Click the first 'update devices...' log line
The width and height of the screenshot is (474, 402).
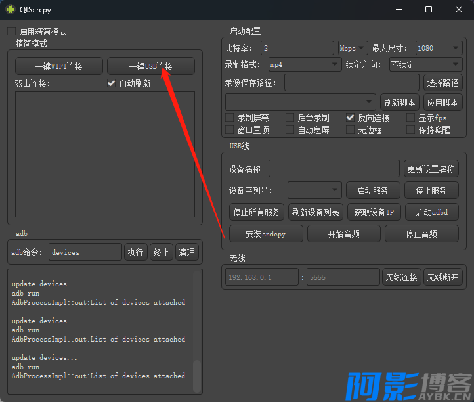[45, 284]
